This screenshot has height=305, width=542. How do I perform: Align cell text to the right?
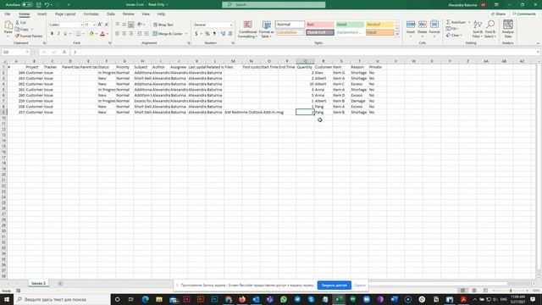click(x=131, y=34)
